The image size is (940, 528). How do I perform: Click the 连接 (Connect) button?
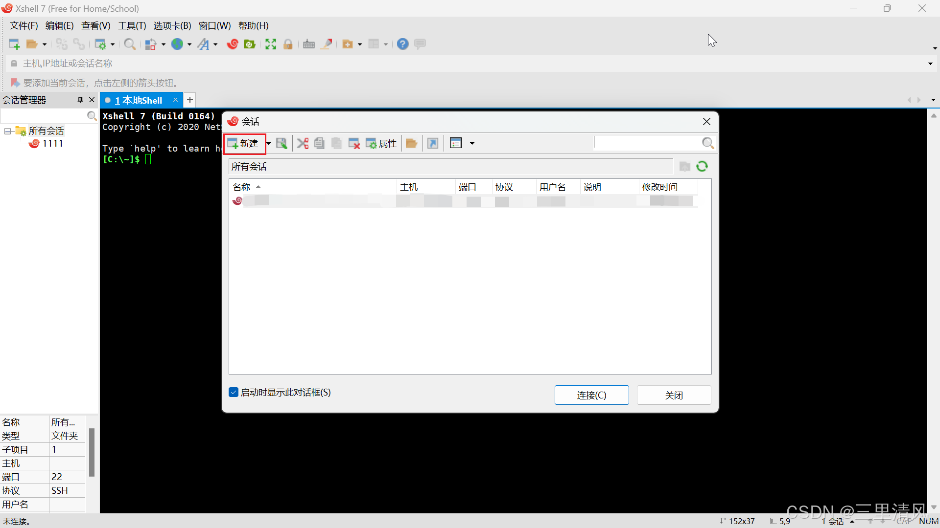click(591, 395)
